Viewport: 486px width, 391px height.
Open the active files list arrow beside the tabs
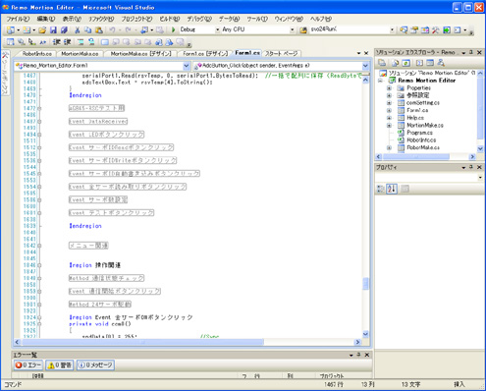point(358,53)
